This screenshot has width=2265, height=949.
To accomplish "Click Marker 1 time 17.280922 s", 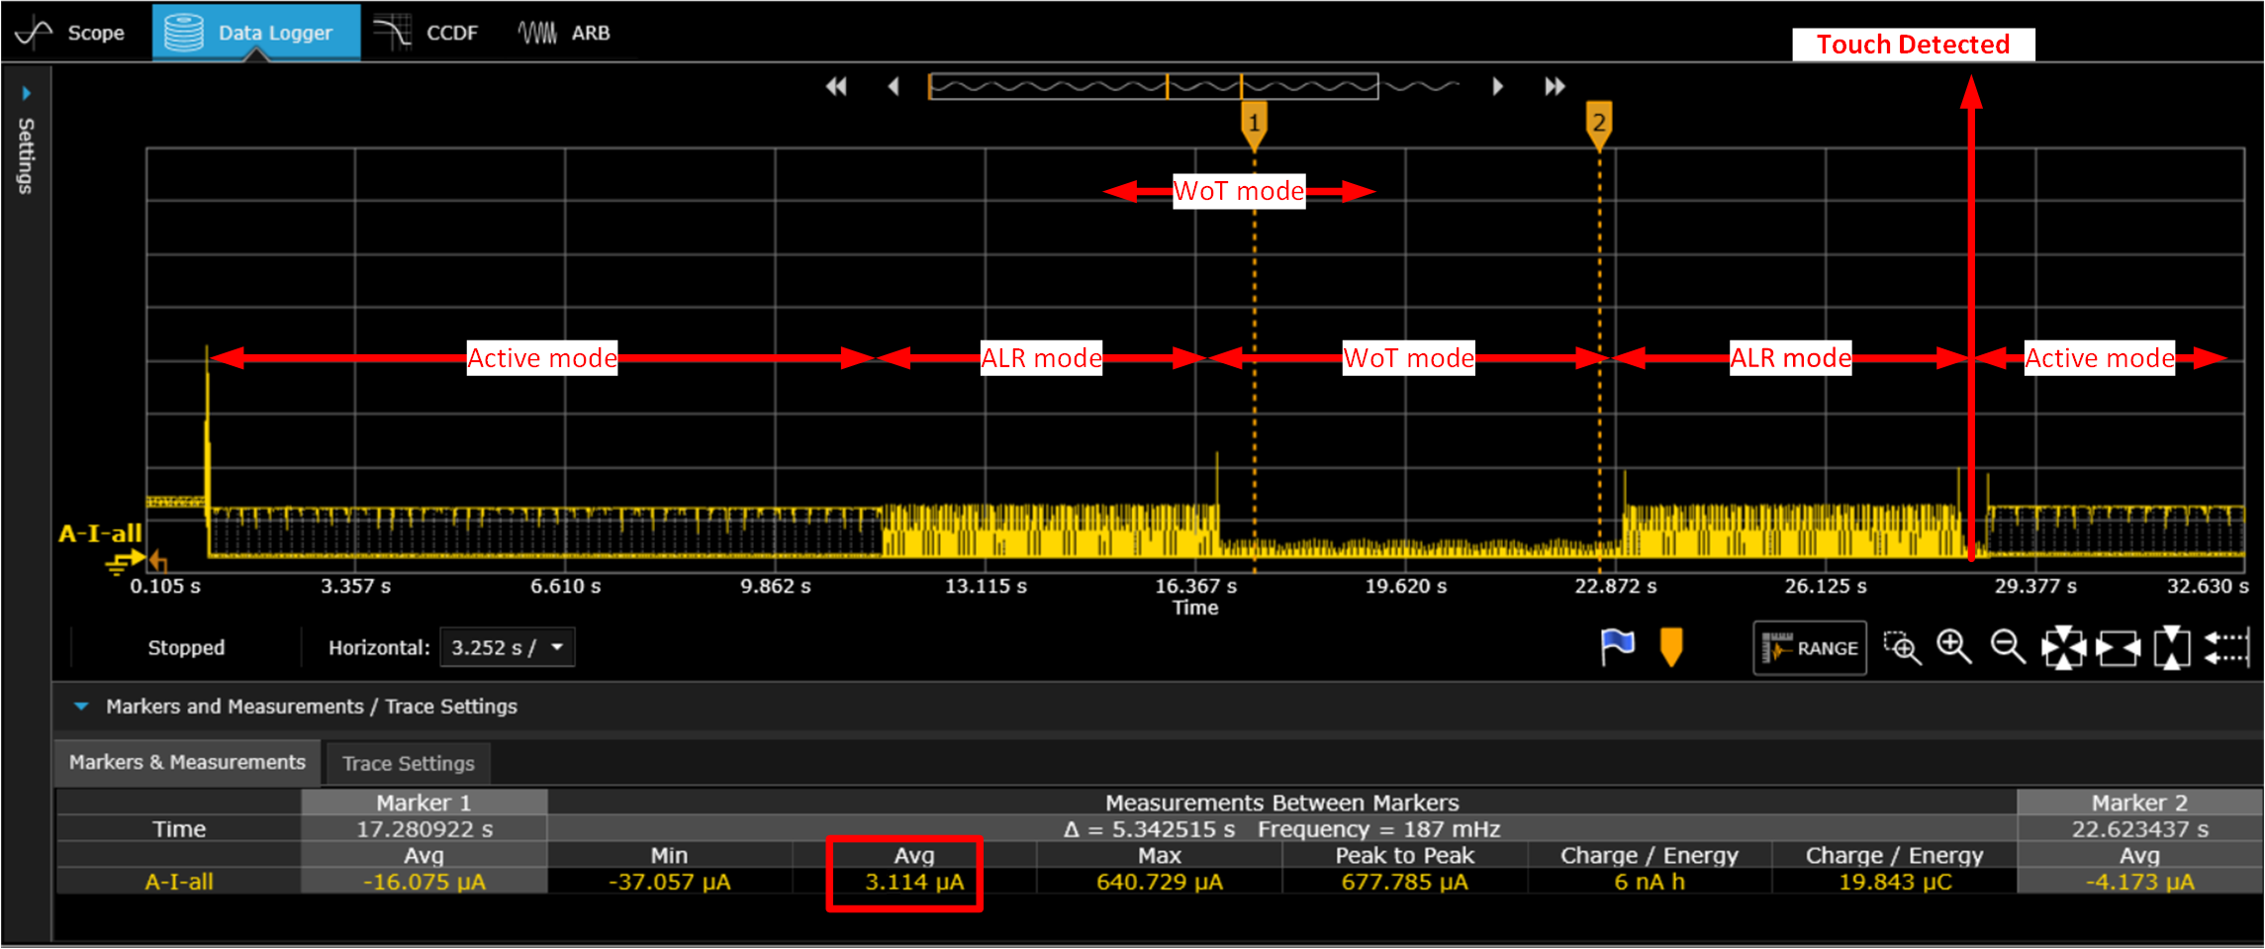I will [425, 829].
